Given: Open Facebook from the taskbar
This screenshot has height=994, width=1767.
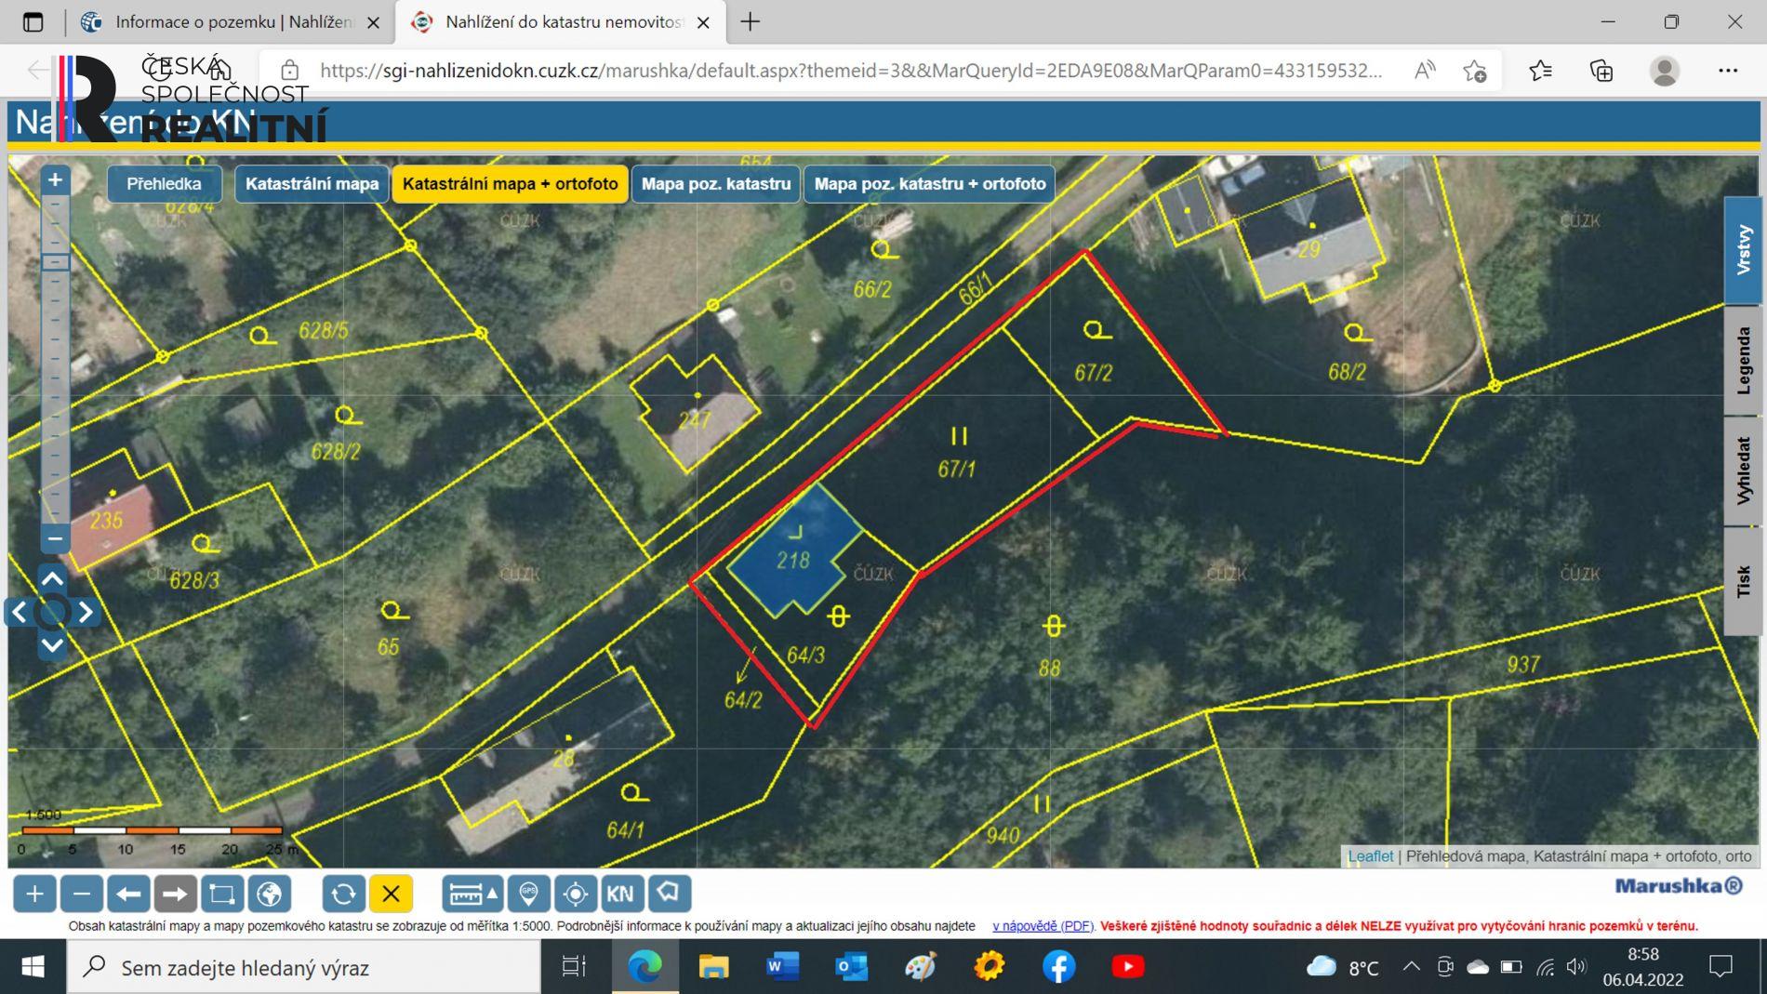Looking at the screenshot, I should point(1058,967).
